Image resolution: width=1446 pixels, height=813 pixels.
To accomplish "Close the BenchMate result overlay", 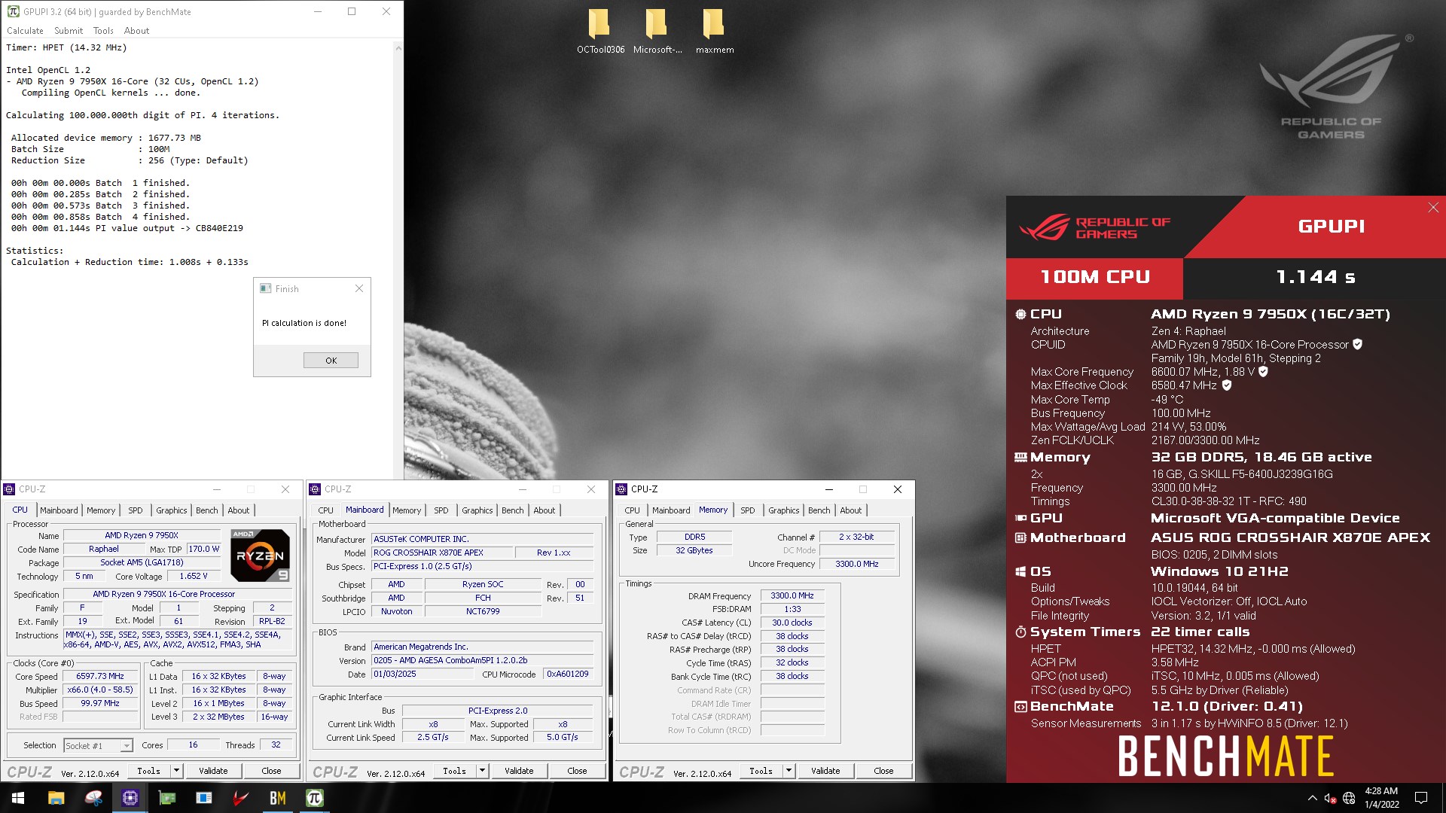I will tap(1433, 208).
